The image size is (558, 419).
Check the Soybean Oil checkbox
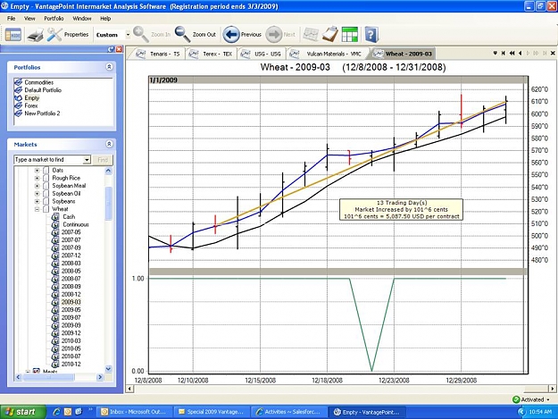46,194
